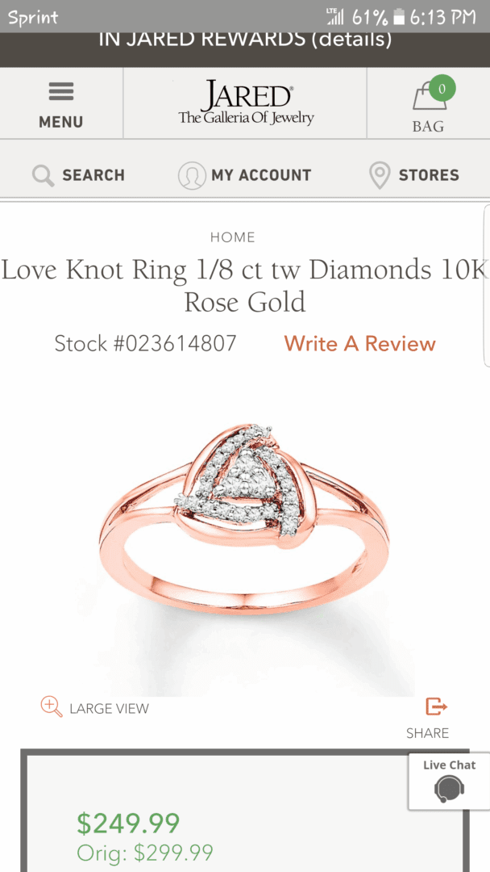Open the hamburger MENU icon
Image resolution: width=490 pixels, height=872 pixels.
(61, 92)
